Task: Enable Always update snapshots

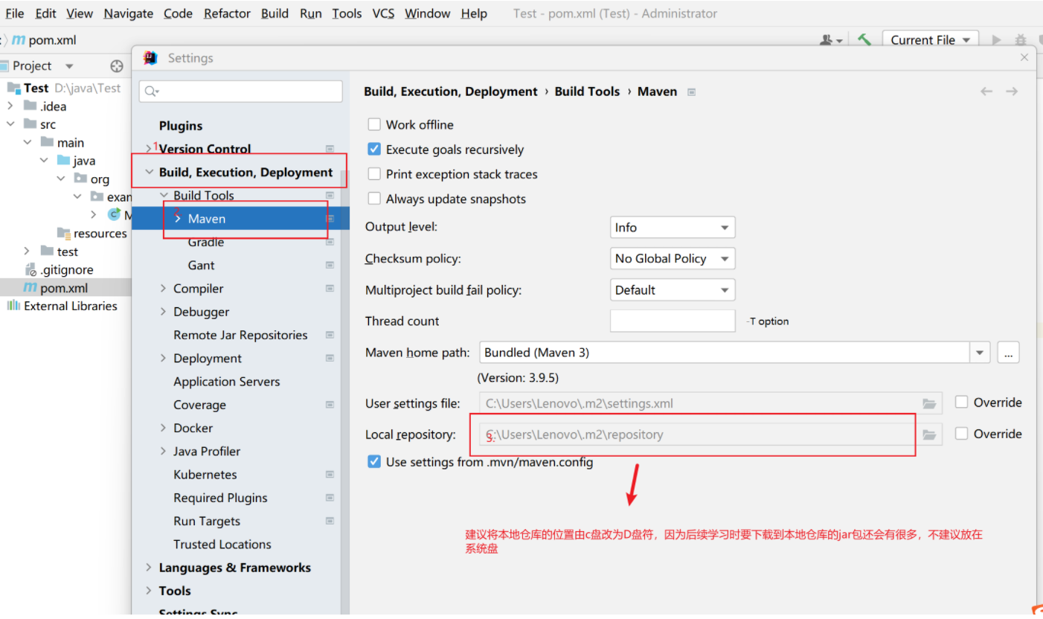Action: (x=374, y=199)
